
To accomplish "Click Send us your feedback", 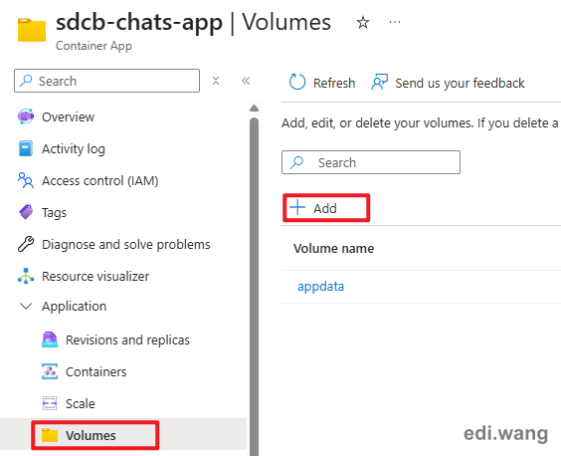I will click(448, 83).
